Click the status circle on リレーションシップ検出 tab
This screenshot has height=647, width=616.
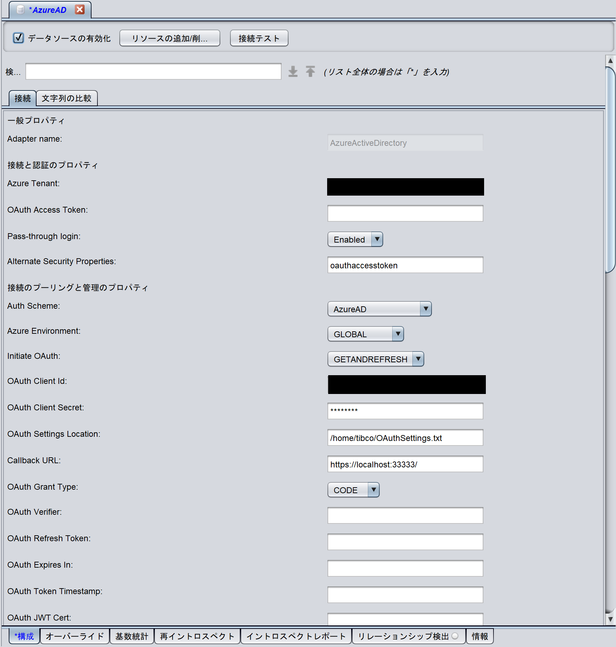point(455,636)
